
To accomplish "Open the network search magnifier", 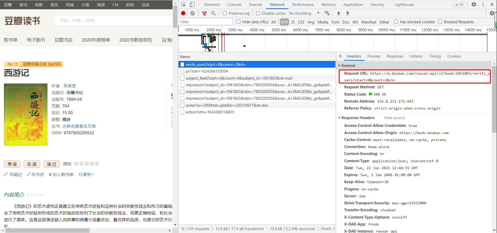I will coord(213,13).
